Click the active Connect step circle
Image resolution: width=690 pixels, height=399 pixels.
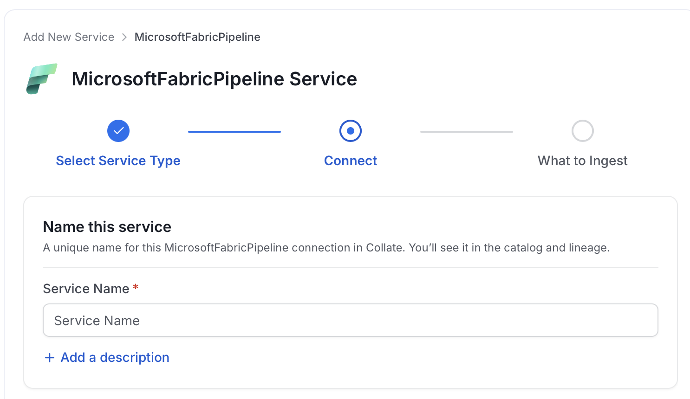pos(351,131)
